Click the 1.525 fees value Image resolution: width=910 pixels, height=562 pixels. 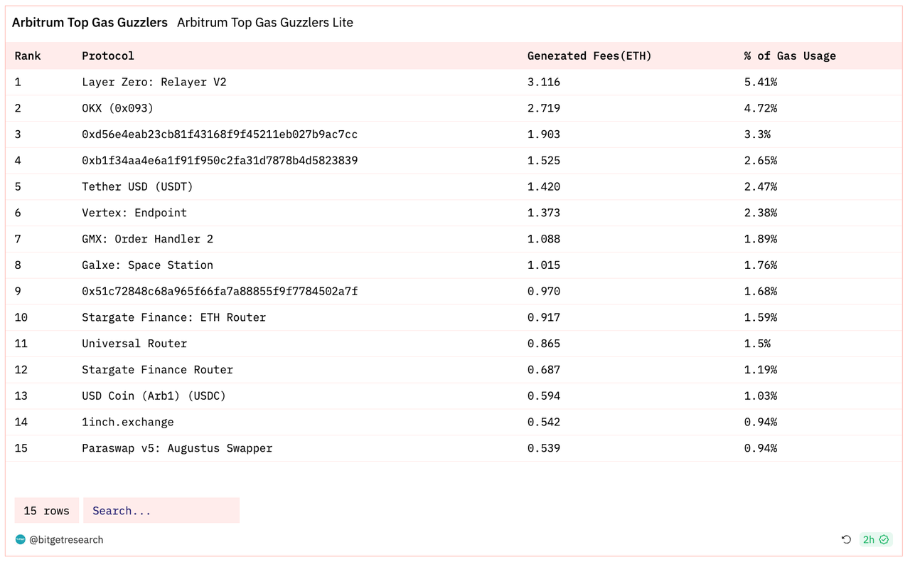point(544,161)
